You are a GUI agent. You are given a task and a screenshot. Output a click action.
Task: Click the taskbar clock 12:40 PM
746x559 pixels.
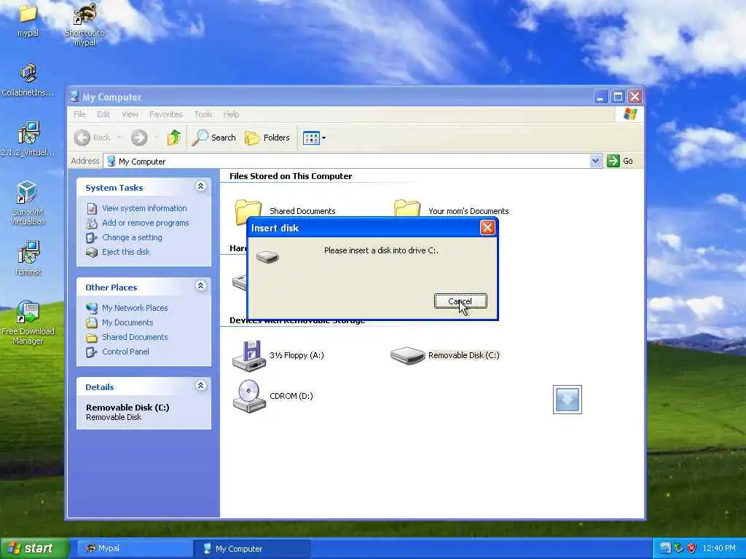click(x=719, y=549)
